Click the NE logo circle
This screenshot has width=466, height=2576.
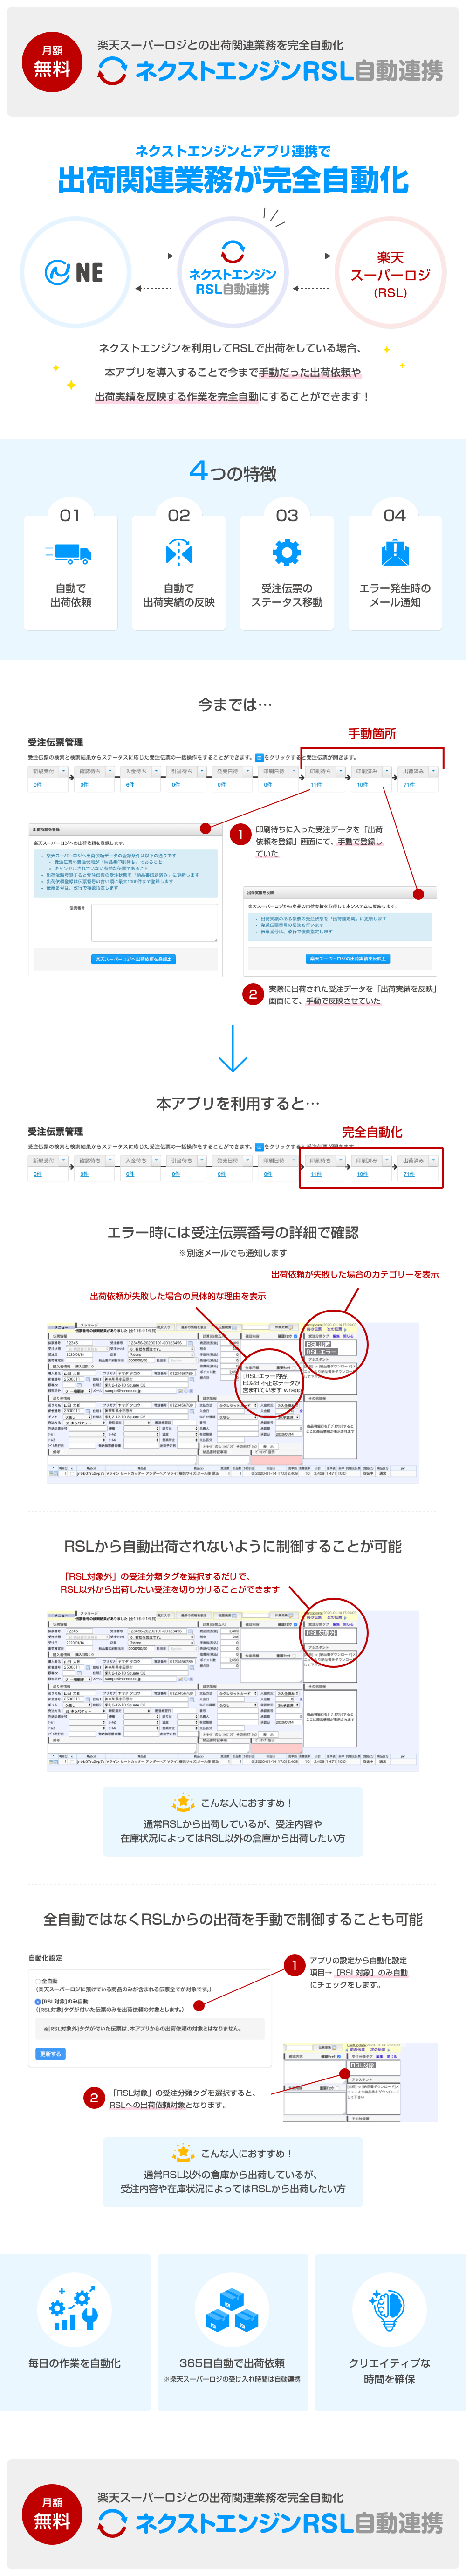point(74,272)
